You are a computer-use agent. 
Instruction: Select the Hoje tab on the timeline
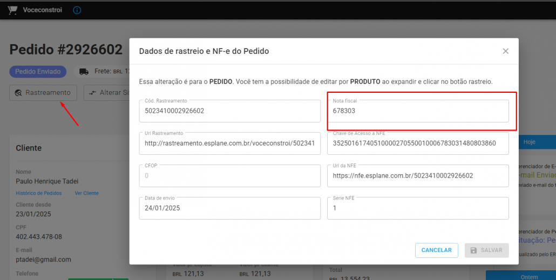pos(529,142)
